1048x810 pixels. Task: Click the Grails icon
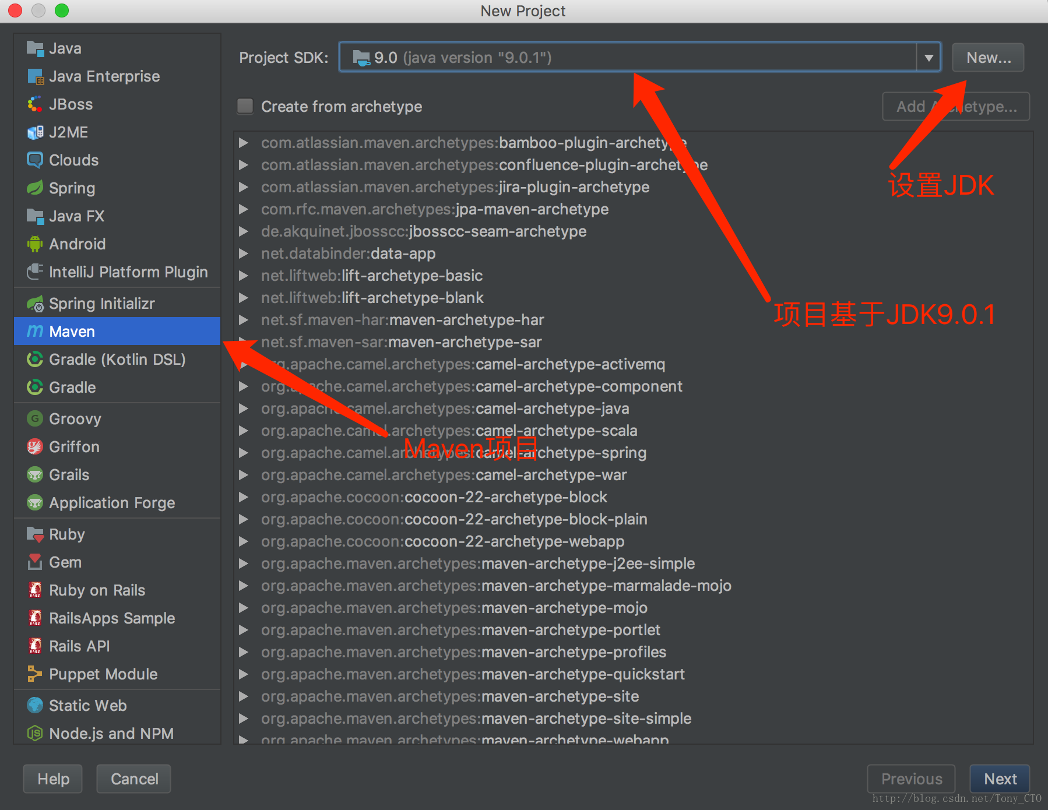click(35, 475)
